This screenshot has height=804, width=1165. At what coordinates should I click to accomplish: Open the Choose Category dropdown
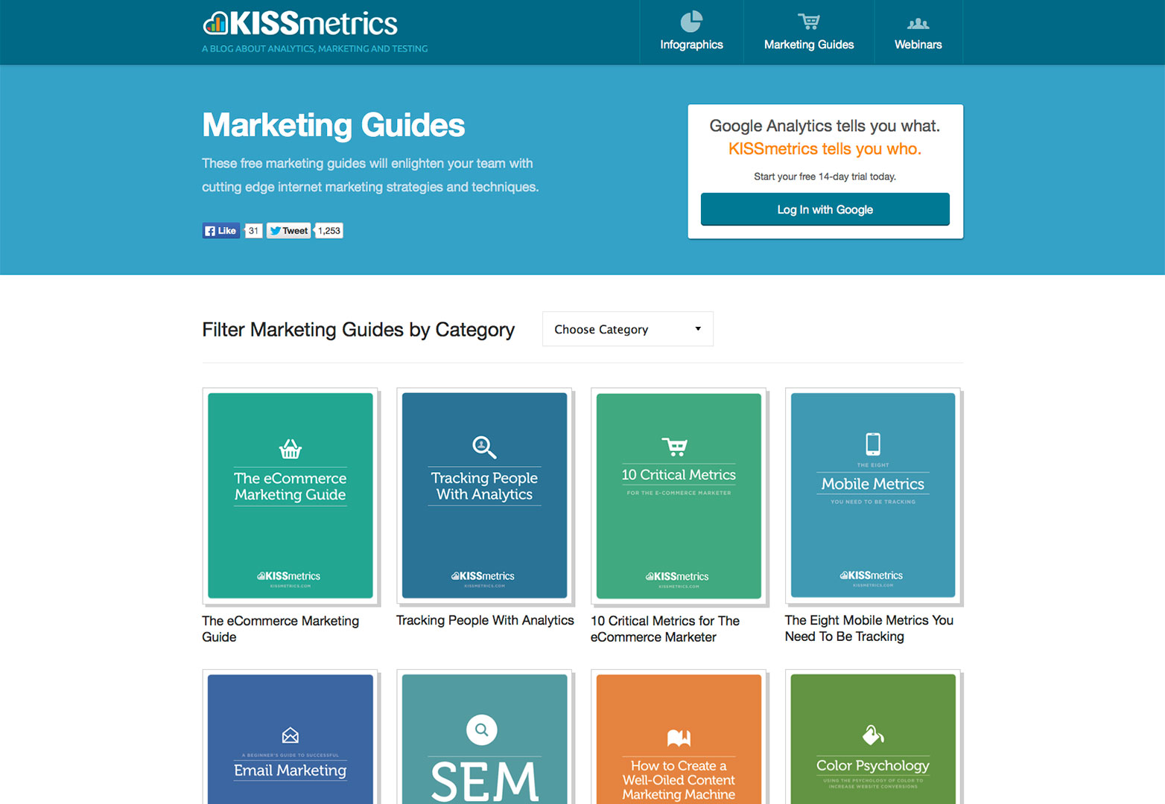(627, 329)
